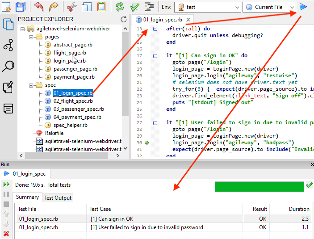The image size is (314, 239).
Task: Open the Rakefile
Action: click(x=54, y=133)
